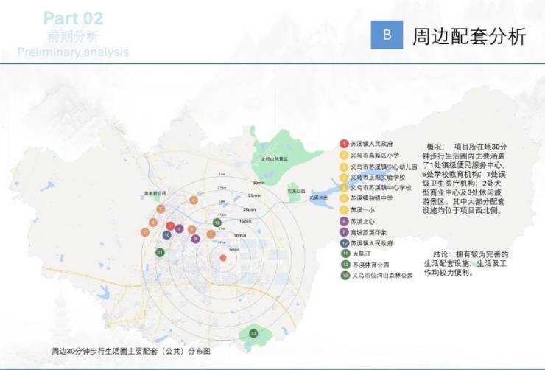Click the legend text 义乌市苏溪镇中心学校
The width and height of the screenshot is (545, 370).
[381, 188]
